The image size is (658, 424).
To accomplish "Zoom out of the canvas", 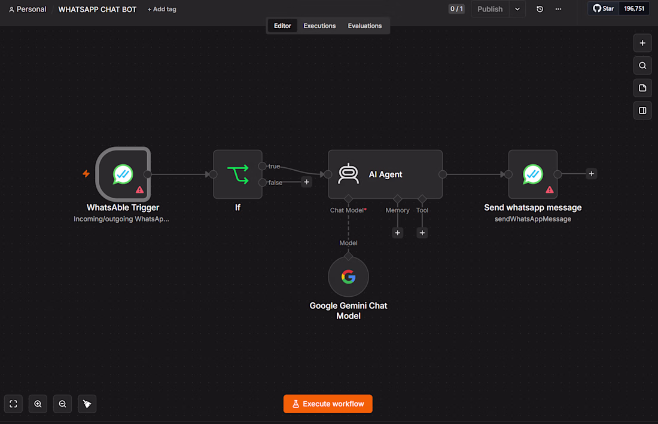I will 63,404.
